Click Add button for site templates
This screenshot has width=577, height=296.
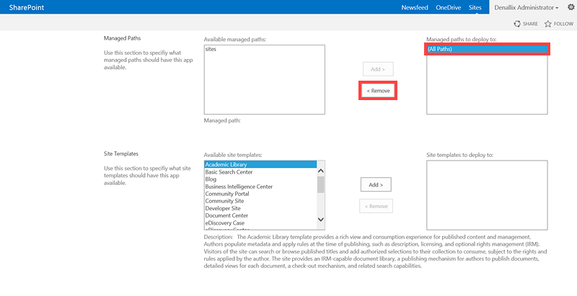[376, 184]
